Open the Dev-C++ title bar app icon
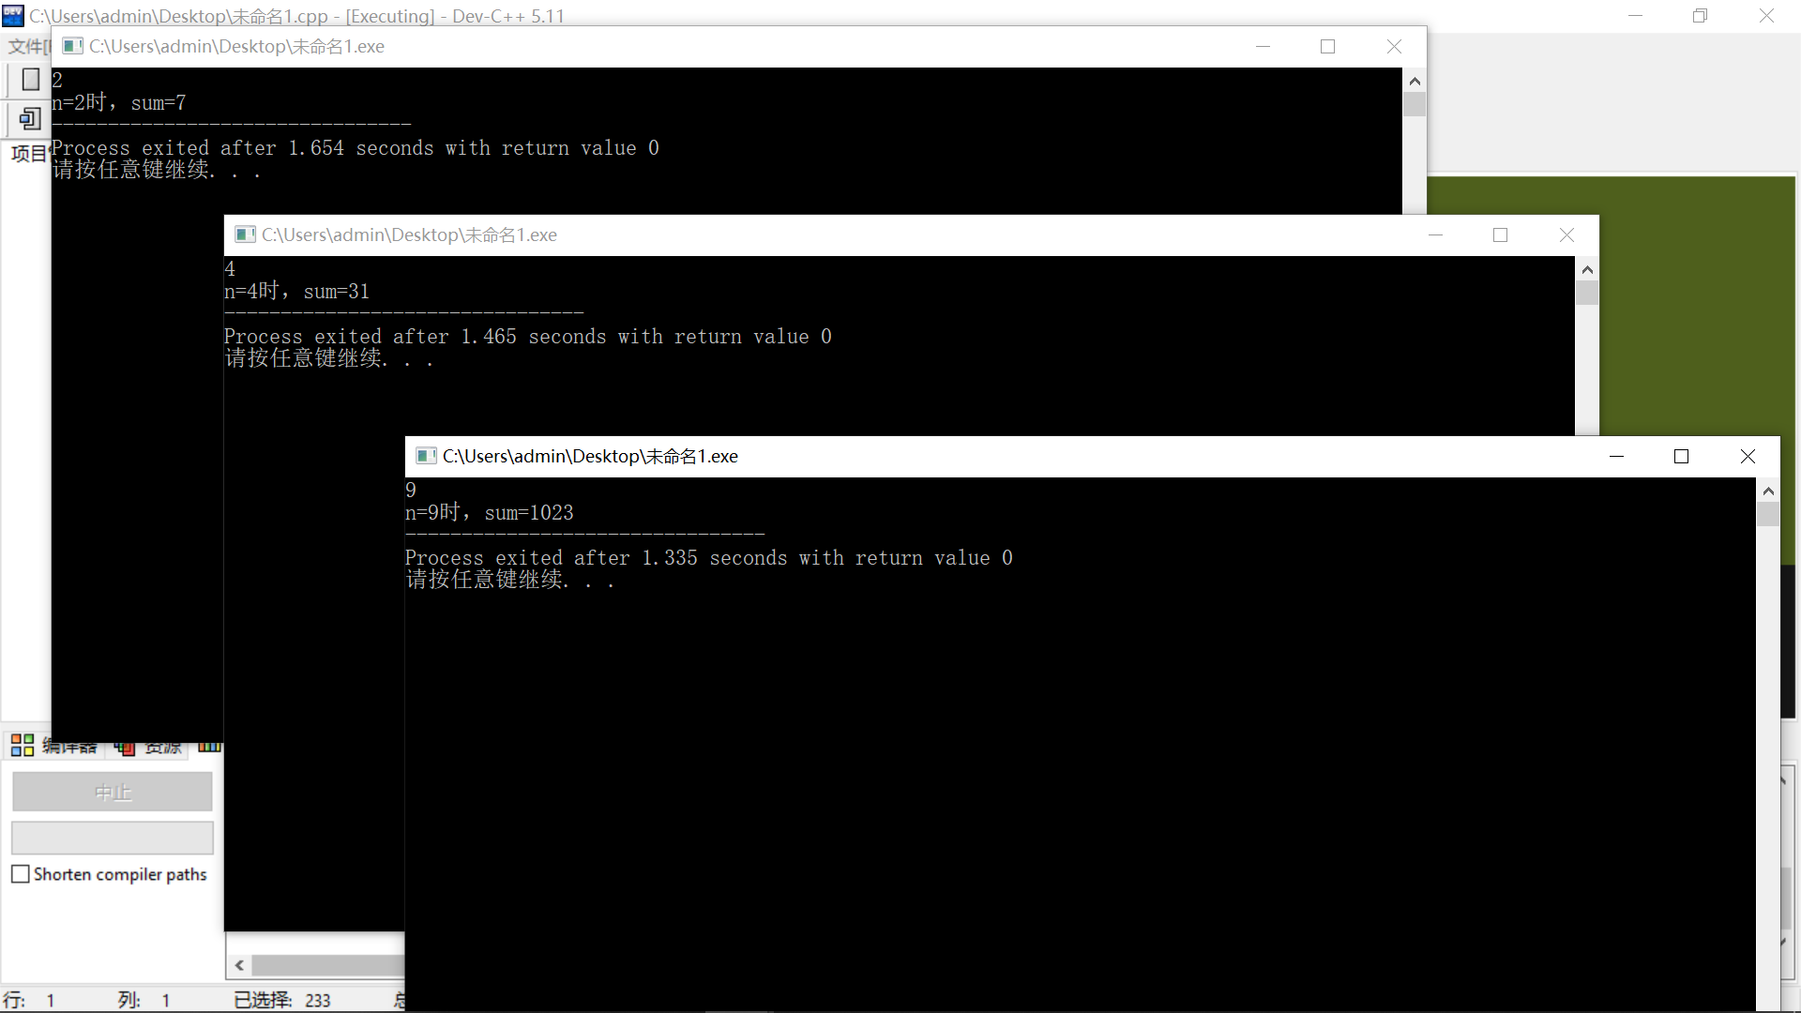Screen dimensions: 1801x1013 13,15
